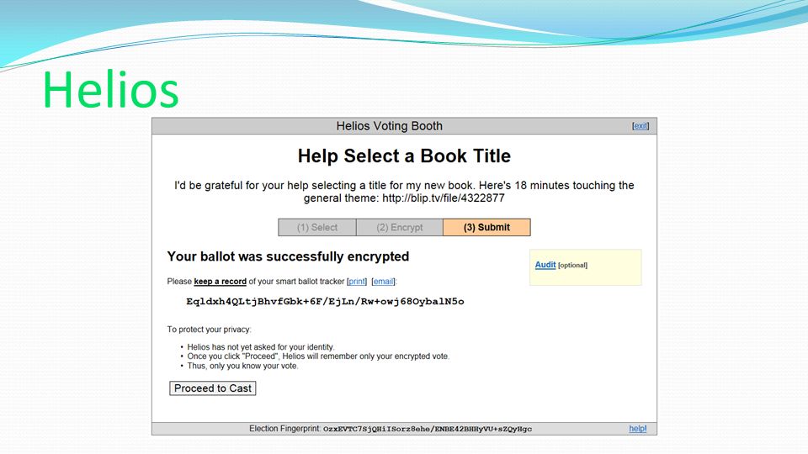Click the 'Help Select a Book Title' heading

[404, 156]
